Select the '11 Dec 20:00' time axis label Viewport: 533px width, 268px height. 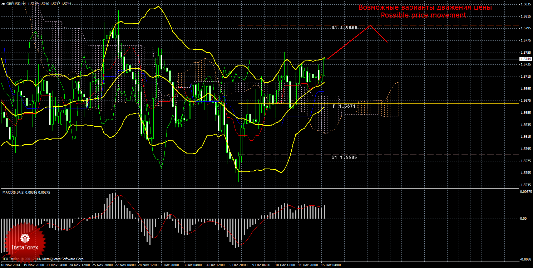tap(309, 265)
